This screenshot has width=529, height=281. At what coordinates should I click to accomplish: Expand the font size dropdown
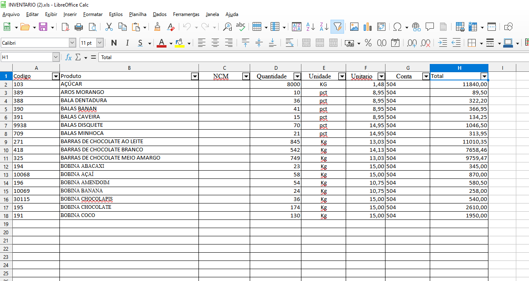click(x=100, y=43)
